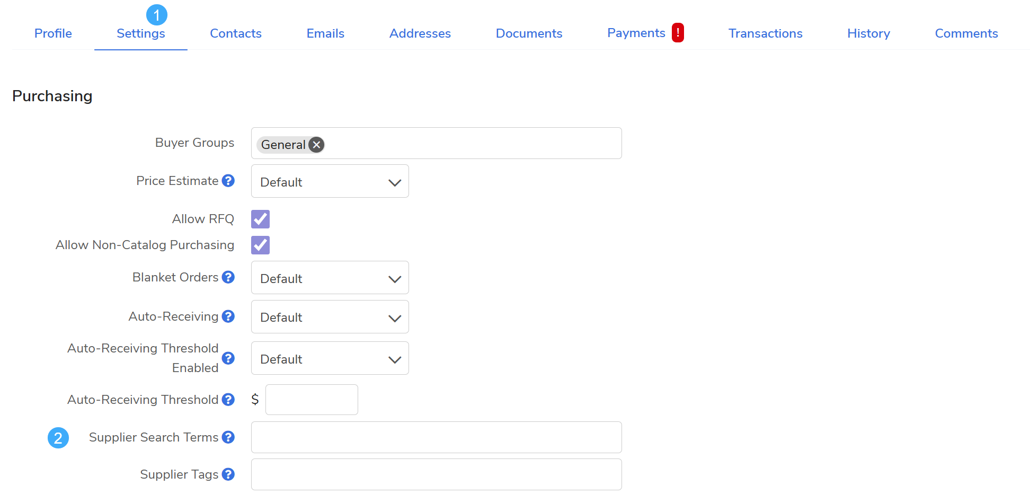This screenshot has width=1030, height=494.
Task: Click the Price Estimate help icon
Action: point(228,181)
